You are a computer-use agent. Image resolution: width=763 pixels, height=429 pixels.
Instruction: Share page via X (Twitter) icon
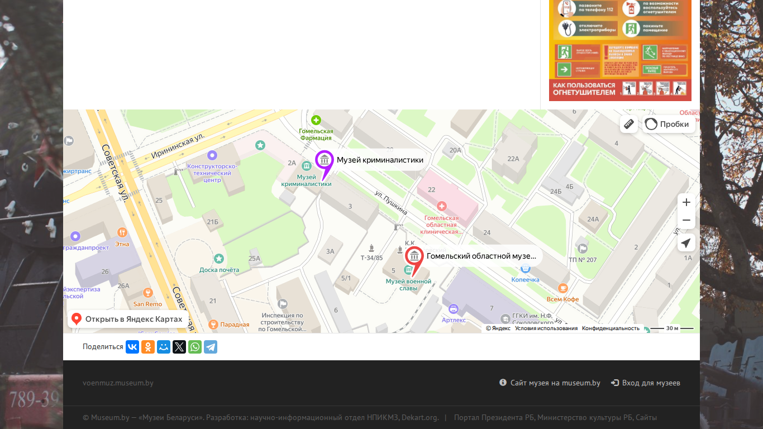point(179,347)
